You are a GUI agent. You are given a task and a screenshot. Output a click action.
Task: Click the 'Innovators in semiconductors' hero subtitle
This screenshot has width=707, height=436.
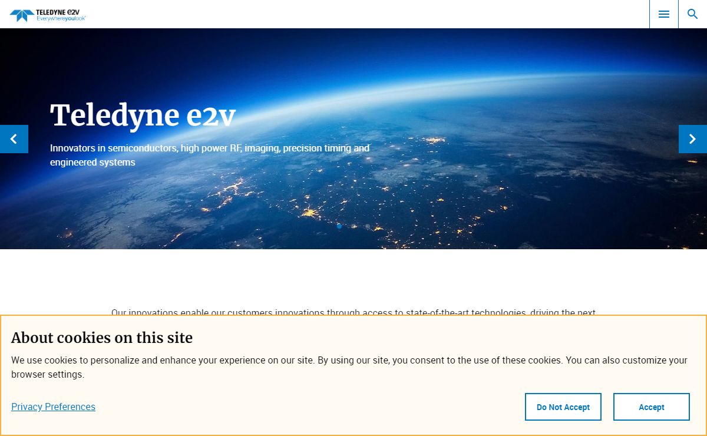point(210,155)
